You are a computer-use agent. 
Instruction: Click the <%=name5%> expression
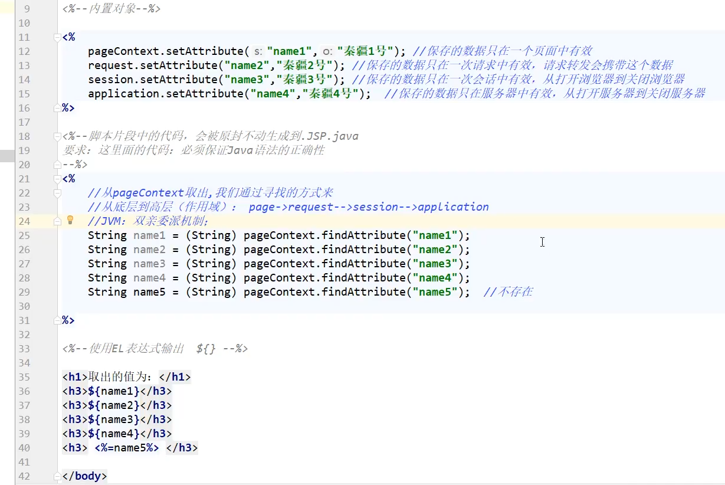[127, 448]
